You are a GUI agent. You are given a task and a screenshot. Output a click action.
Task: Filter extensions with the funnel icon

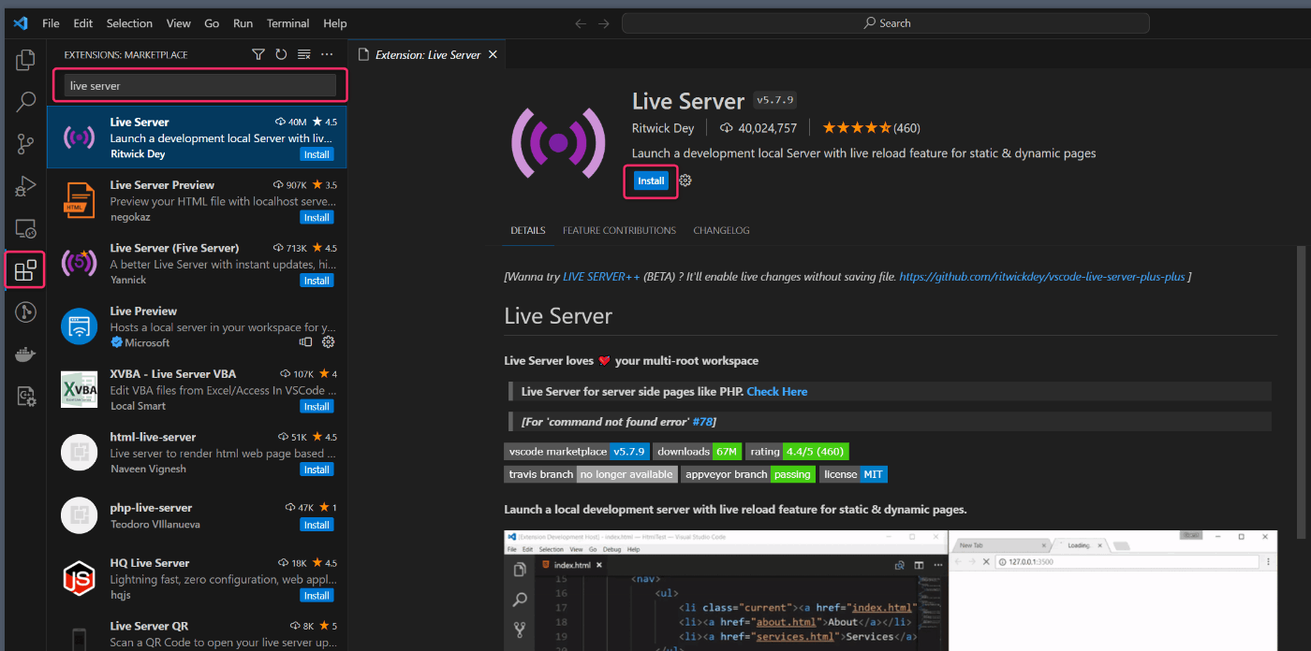(258, 54)
